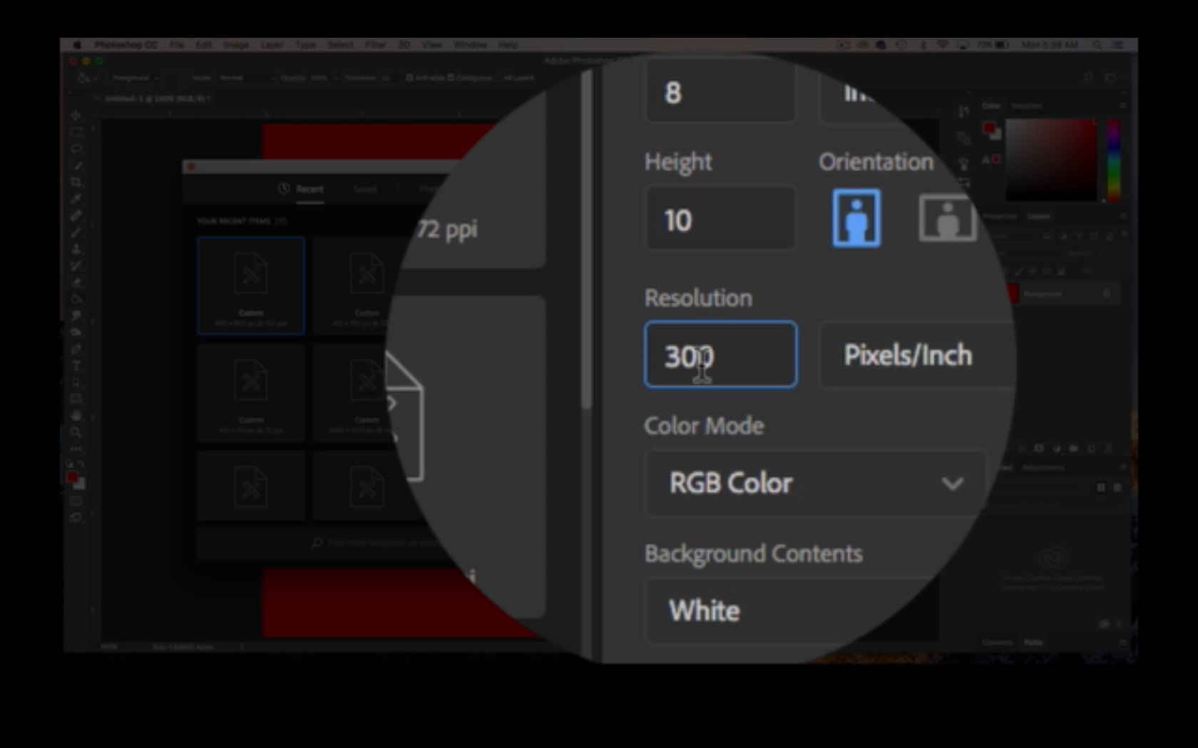Select the Rectangular Marquee tool

click(x=76, y=133)
